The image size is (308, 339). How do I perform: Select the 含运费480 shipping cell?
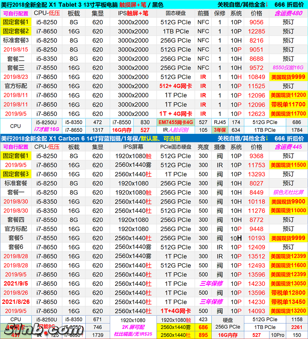[288, 13]
